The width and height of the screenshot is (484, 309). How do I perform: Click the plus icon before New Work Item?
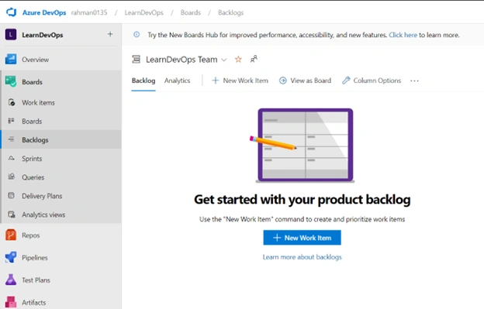click(x=216, y=81)
